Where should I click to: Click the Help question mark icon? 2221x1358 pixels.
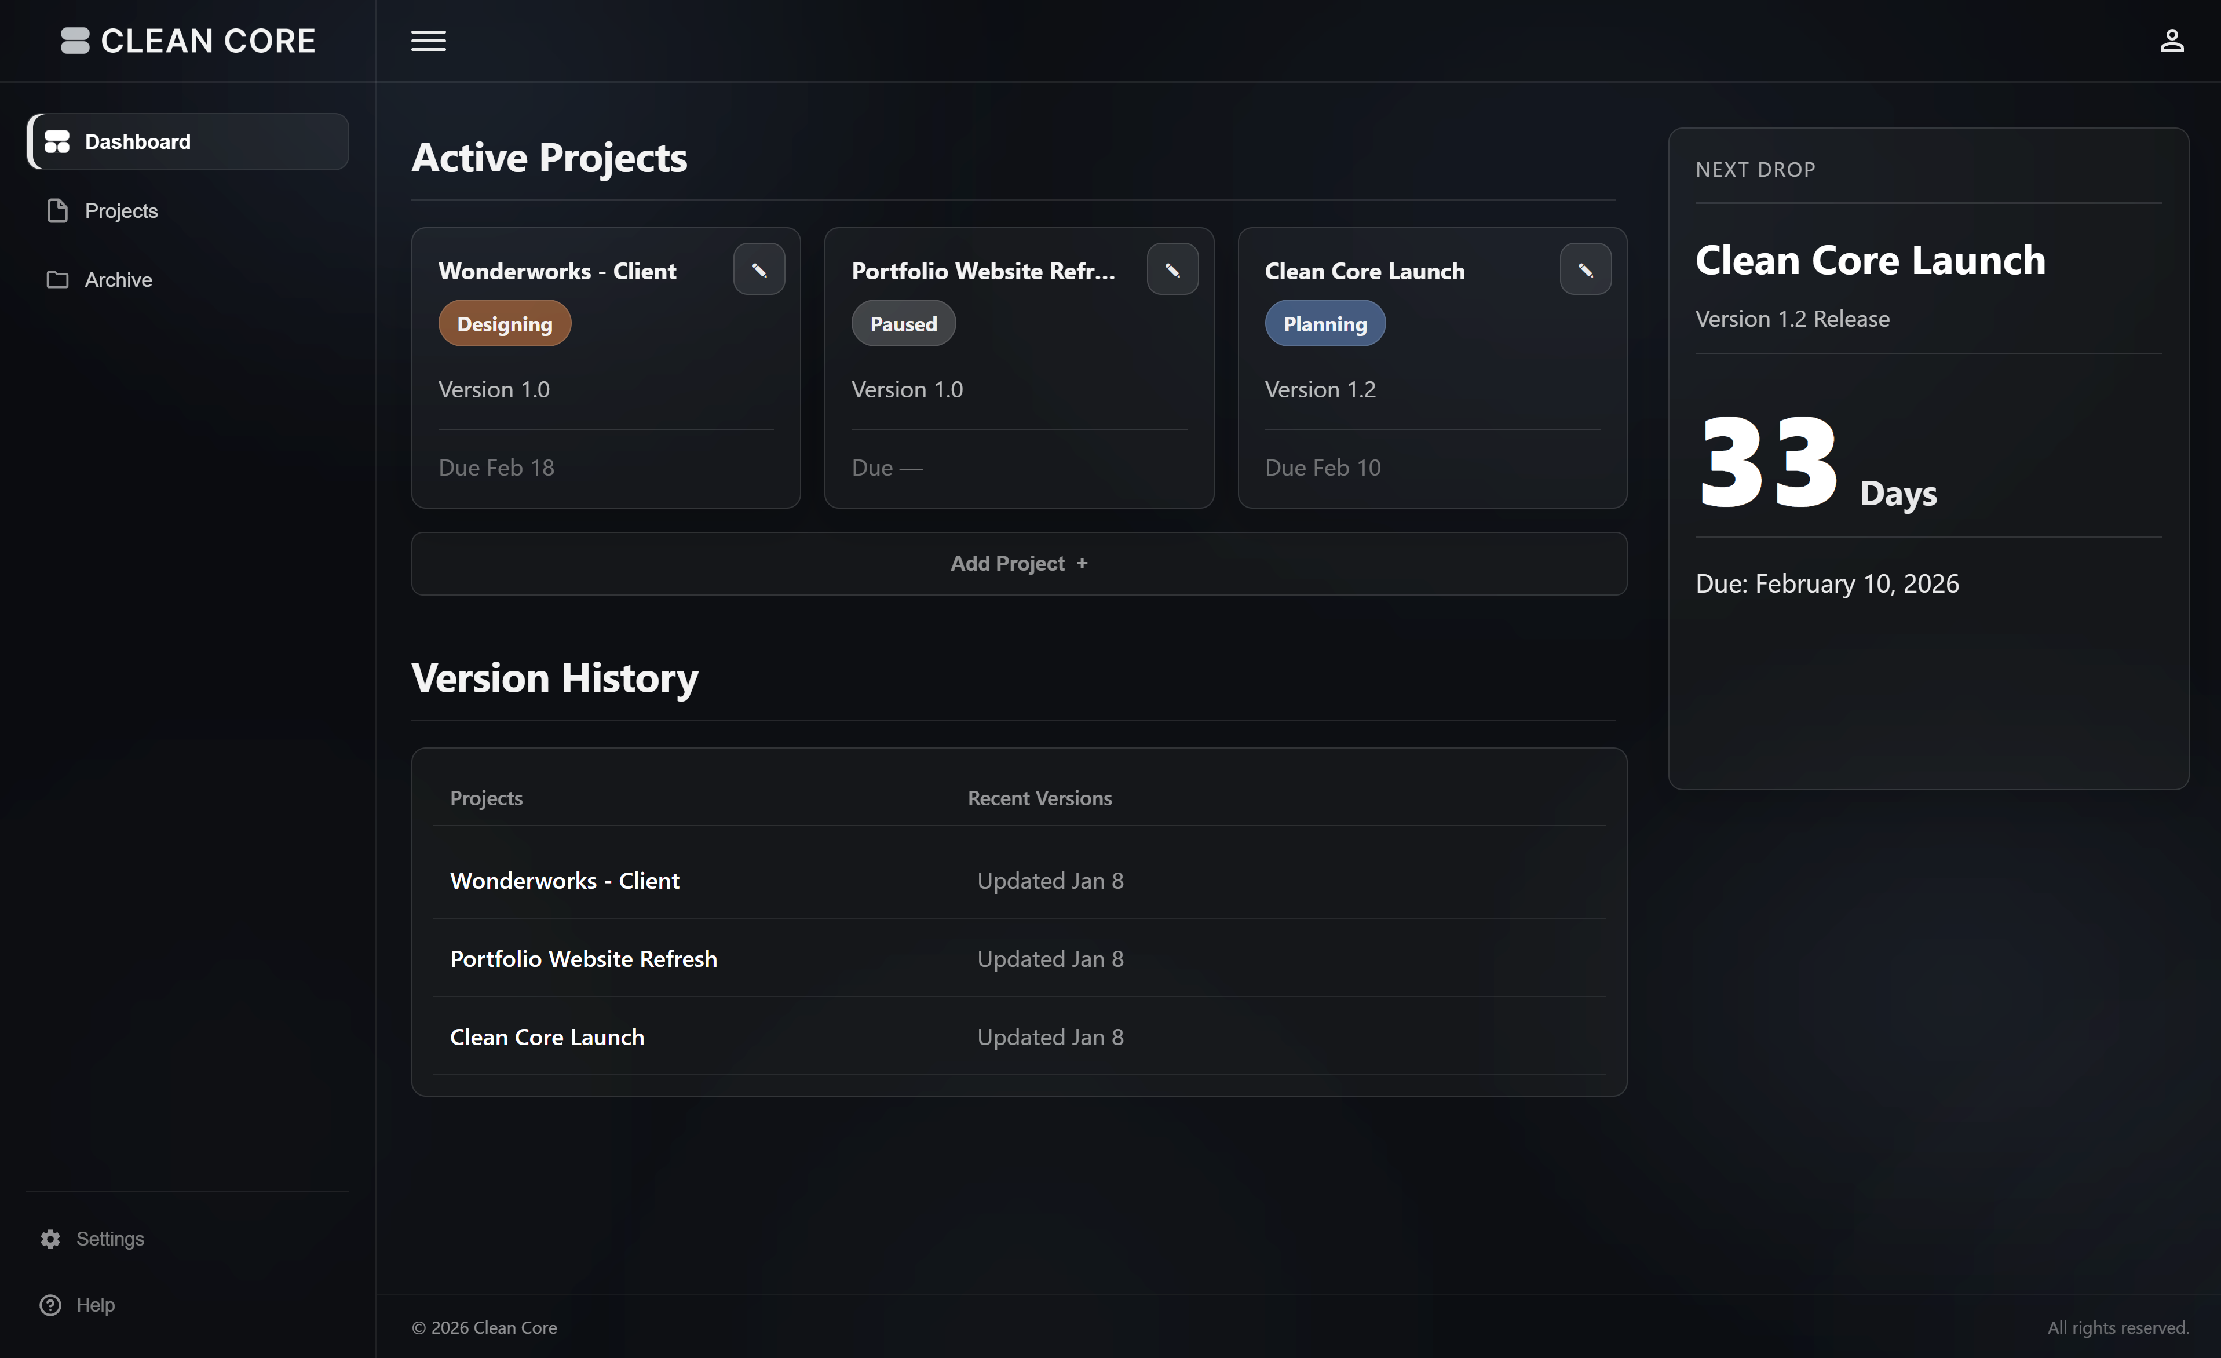click(x=52, y=1305)
